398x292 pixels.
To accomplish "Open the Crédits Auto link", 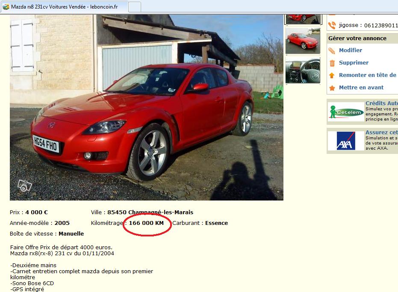I will [381, 103].
